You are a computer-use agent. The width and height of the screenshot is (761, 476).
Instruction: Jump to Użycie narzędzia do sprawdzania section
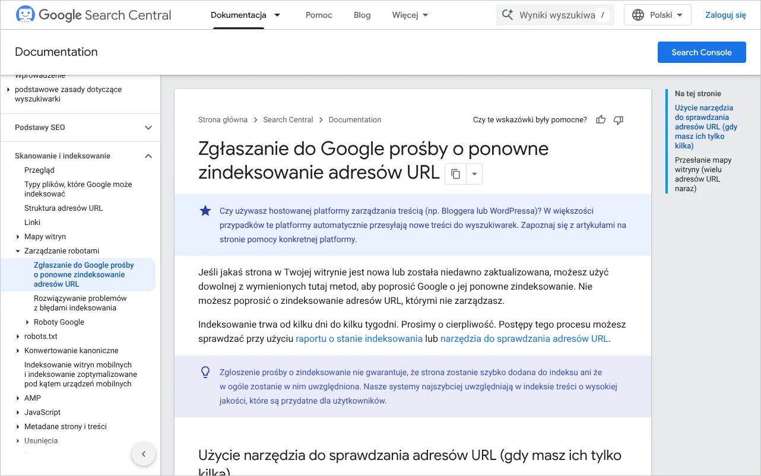tap(706, 127)
